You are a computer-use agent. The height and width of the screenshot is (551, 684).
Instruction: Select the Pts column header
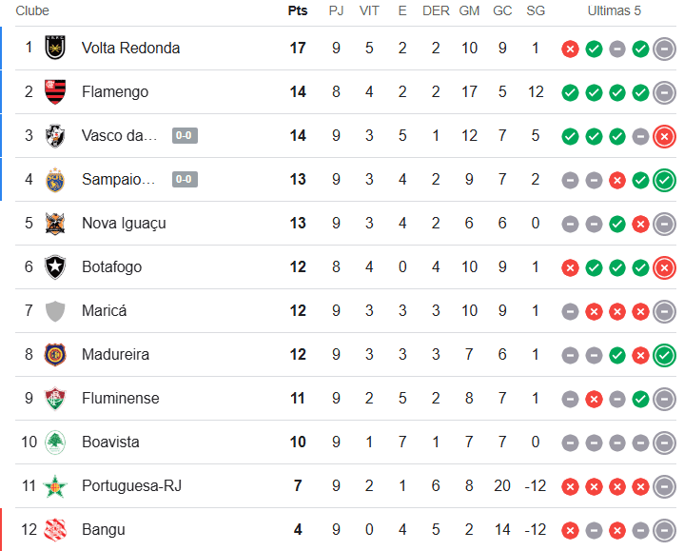click(x=298, y=10)
